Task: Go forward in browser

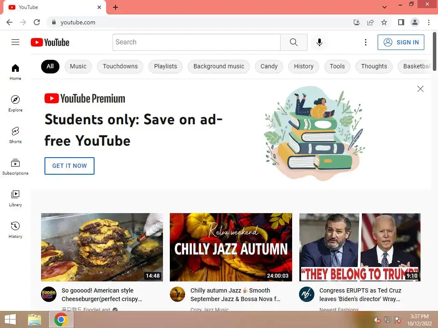Action: tap(23, 22)
